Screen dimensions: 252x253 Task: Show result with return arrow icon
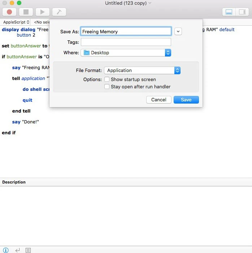(x=17, y=250)
